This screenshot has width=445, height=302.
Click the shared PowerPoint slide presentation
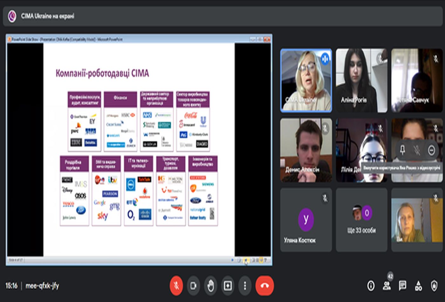139,149
